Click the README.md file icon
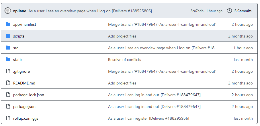This screenshot has height=126, width=260. tap(8, 83)
